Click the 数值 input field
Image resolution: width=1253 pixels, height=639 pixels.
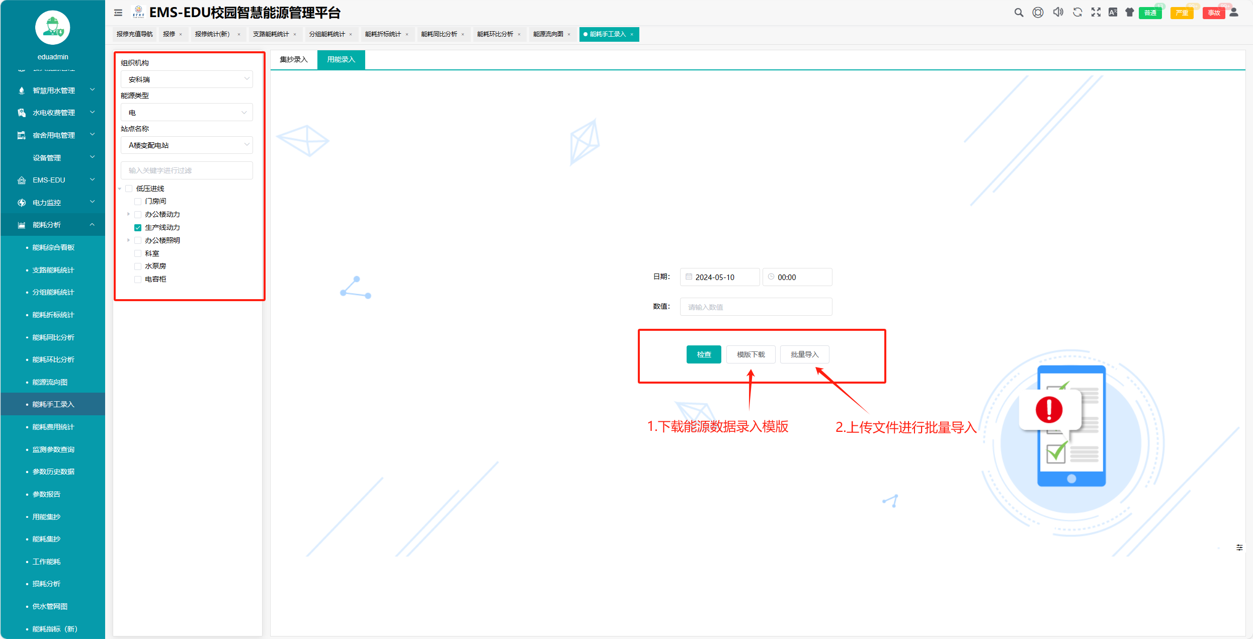pos(756,307)
